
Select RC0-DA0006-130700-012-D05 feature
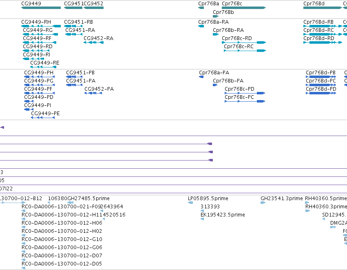[x=62, y=264]
